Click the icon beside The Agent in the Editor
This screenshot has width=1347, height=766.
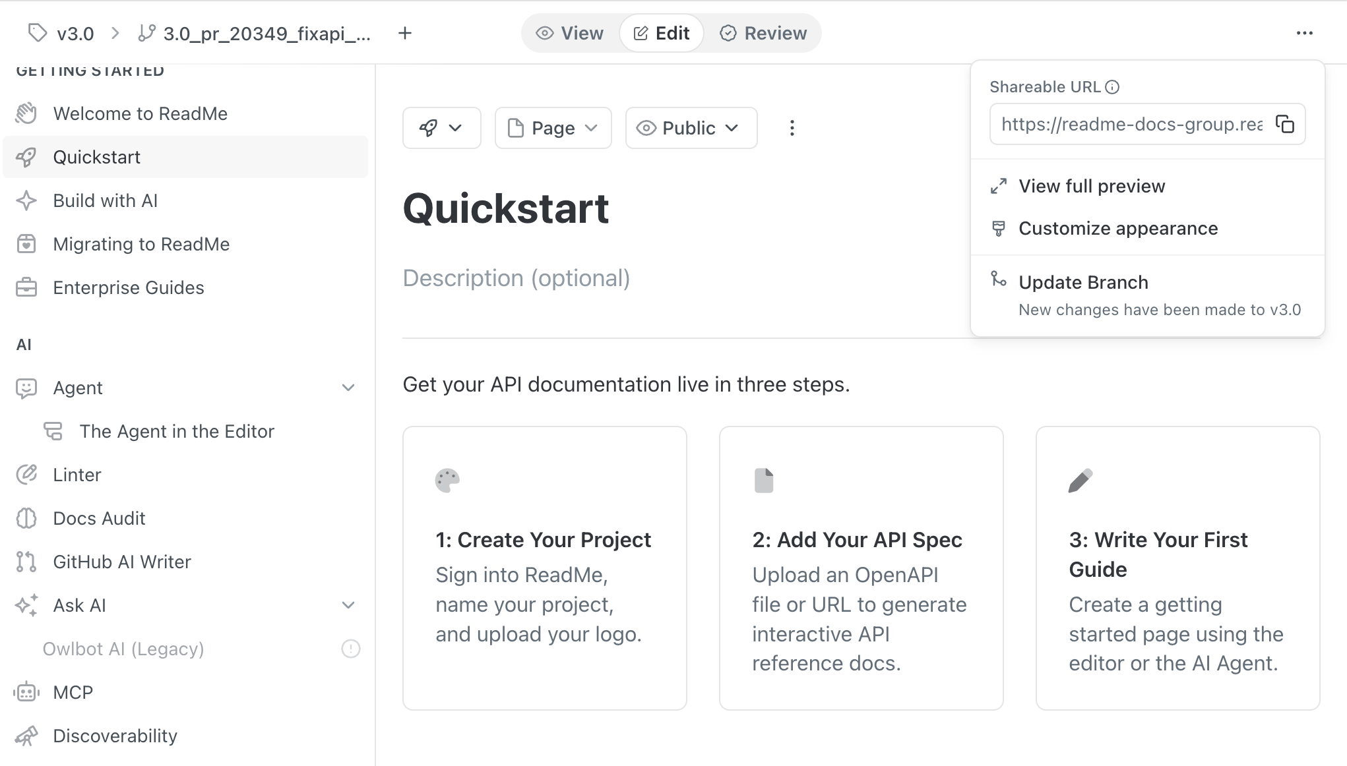(53, 431)
